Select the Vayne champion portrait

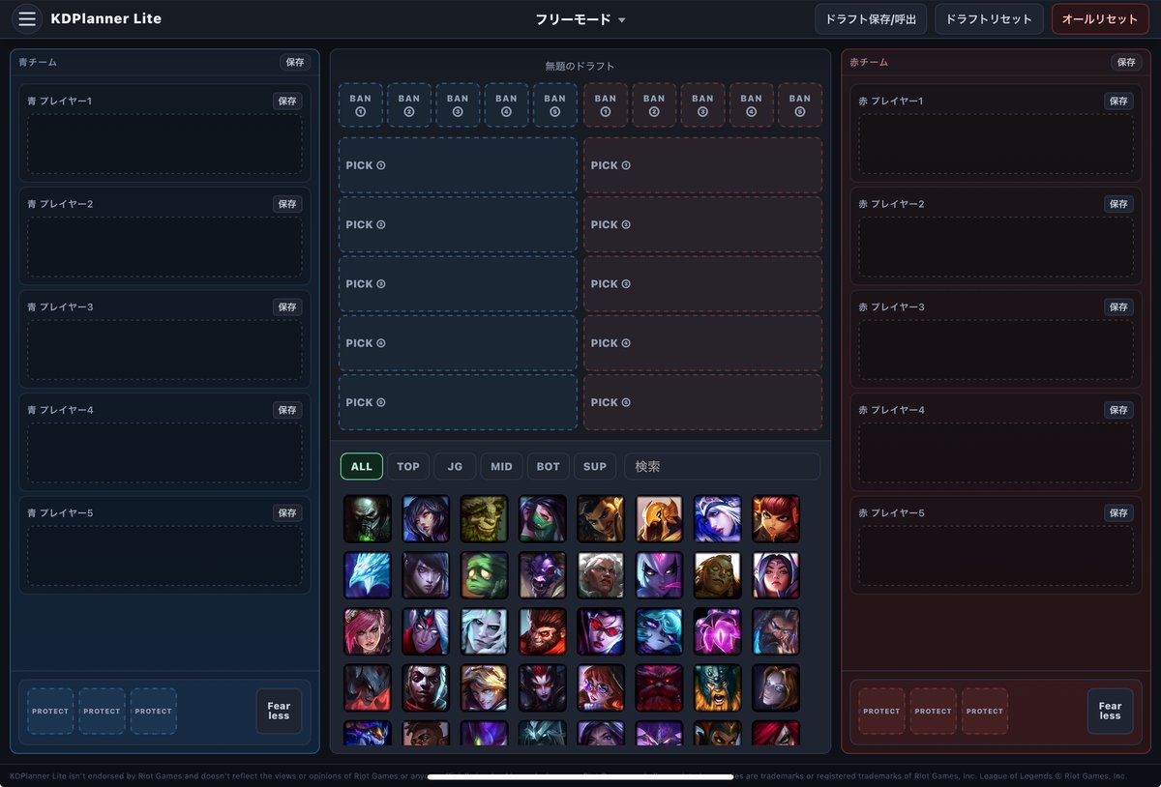coord(601,631)
